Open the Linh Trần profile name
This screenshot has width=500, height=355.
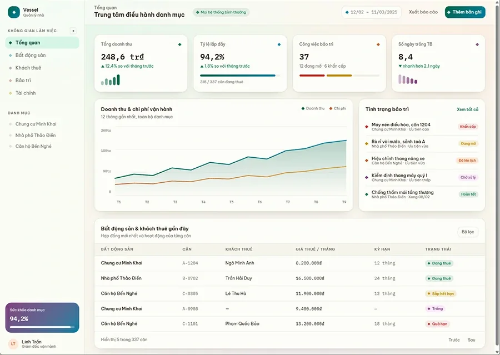pos(32,342)
